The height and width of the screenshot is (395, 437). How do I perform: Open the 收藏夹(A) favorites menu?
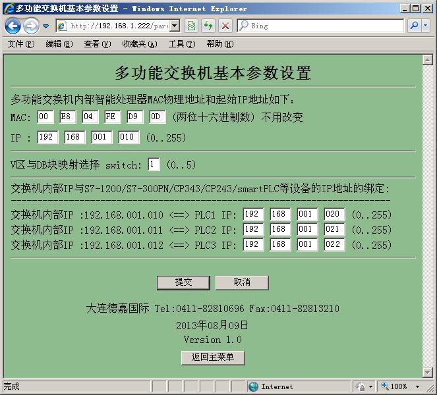click(139, 44)
